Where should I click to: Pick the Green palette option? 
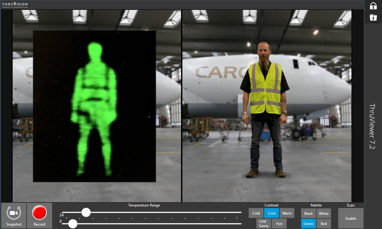point(308,223)
